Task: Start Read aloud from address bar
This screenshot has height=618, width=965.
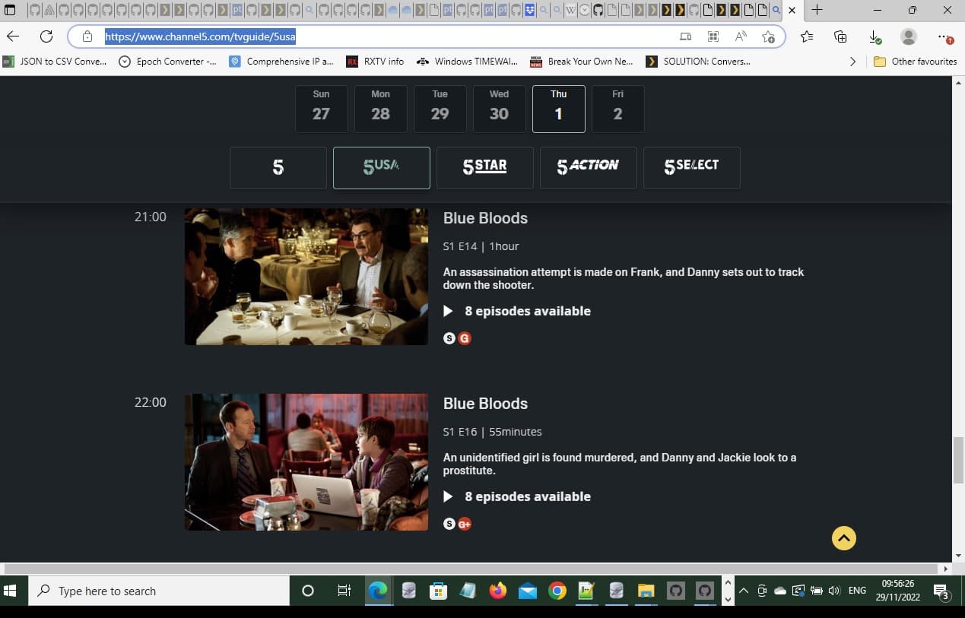Action: pyautogui.click(x=741, y=36)
